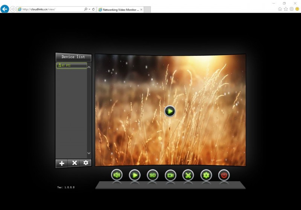Click the scissors screenshot capture button
This screenshot has height=210, width=301.
pyautogui.click(x=188, y=175)
